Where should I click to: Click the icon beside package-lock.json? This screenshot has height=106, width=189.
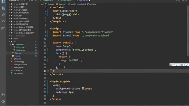(12, 64)
